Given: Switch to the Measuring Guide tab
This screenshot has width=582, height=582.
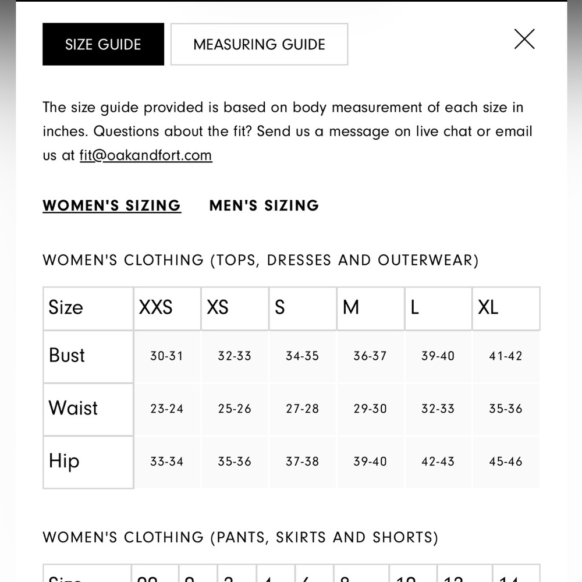Looking at the screenshot, I should click(259, 44).
